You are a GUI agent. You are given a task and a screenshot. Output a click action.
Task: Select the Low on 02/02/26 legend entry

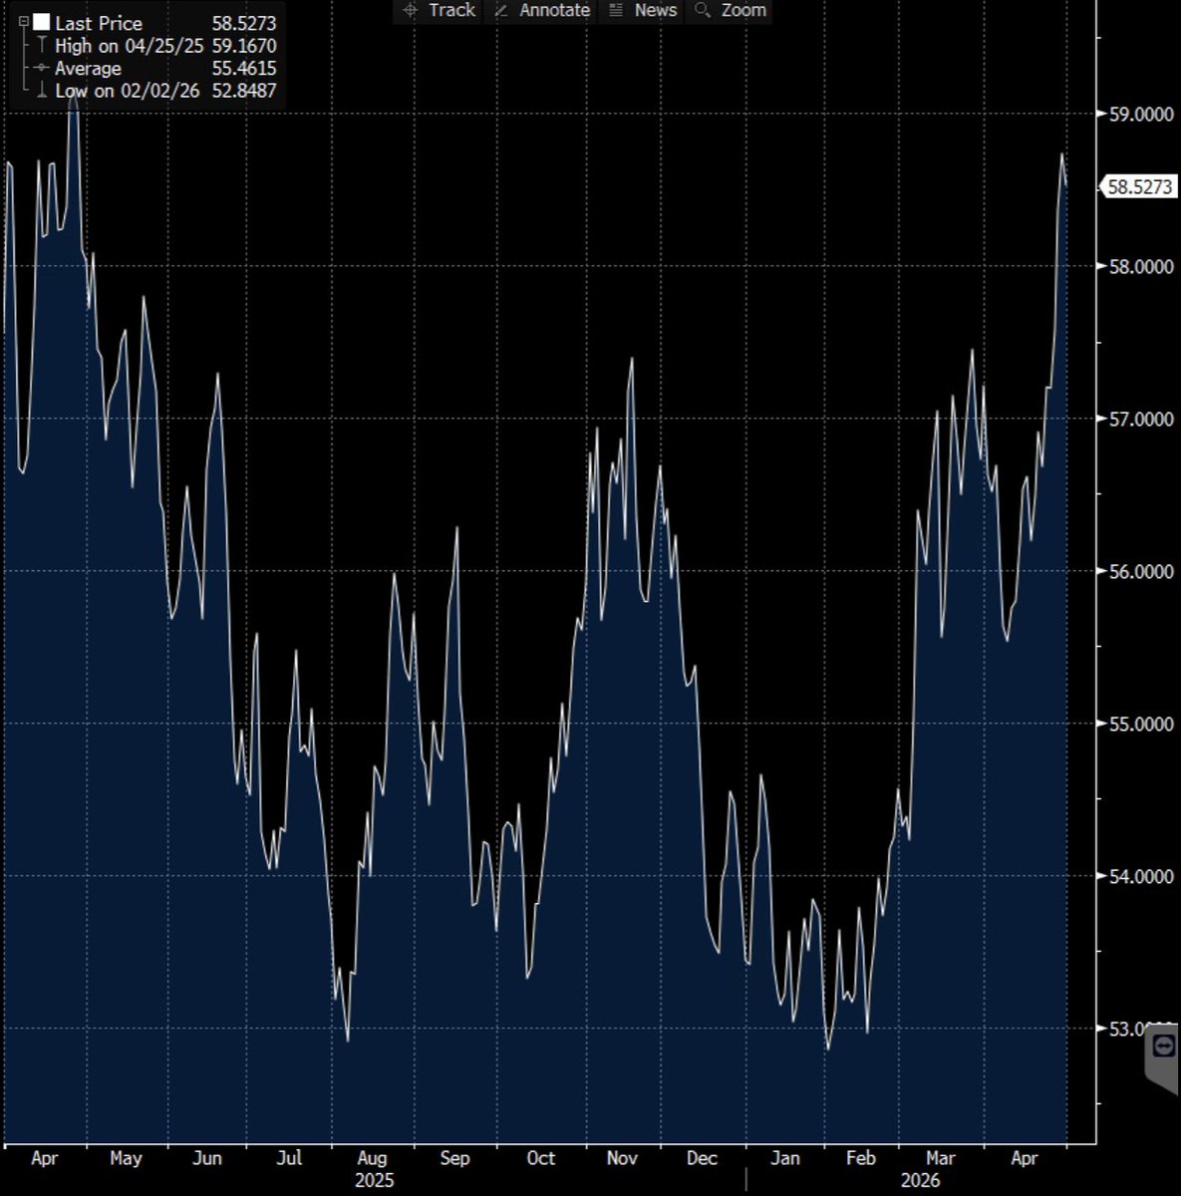click(128, 91)
